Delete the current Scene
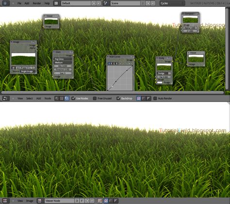The width and height of the screenshot is (230, 204). 153,3
